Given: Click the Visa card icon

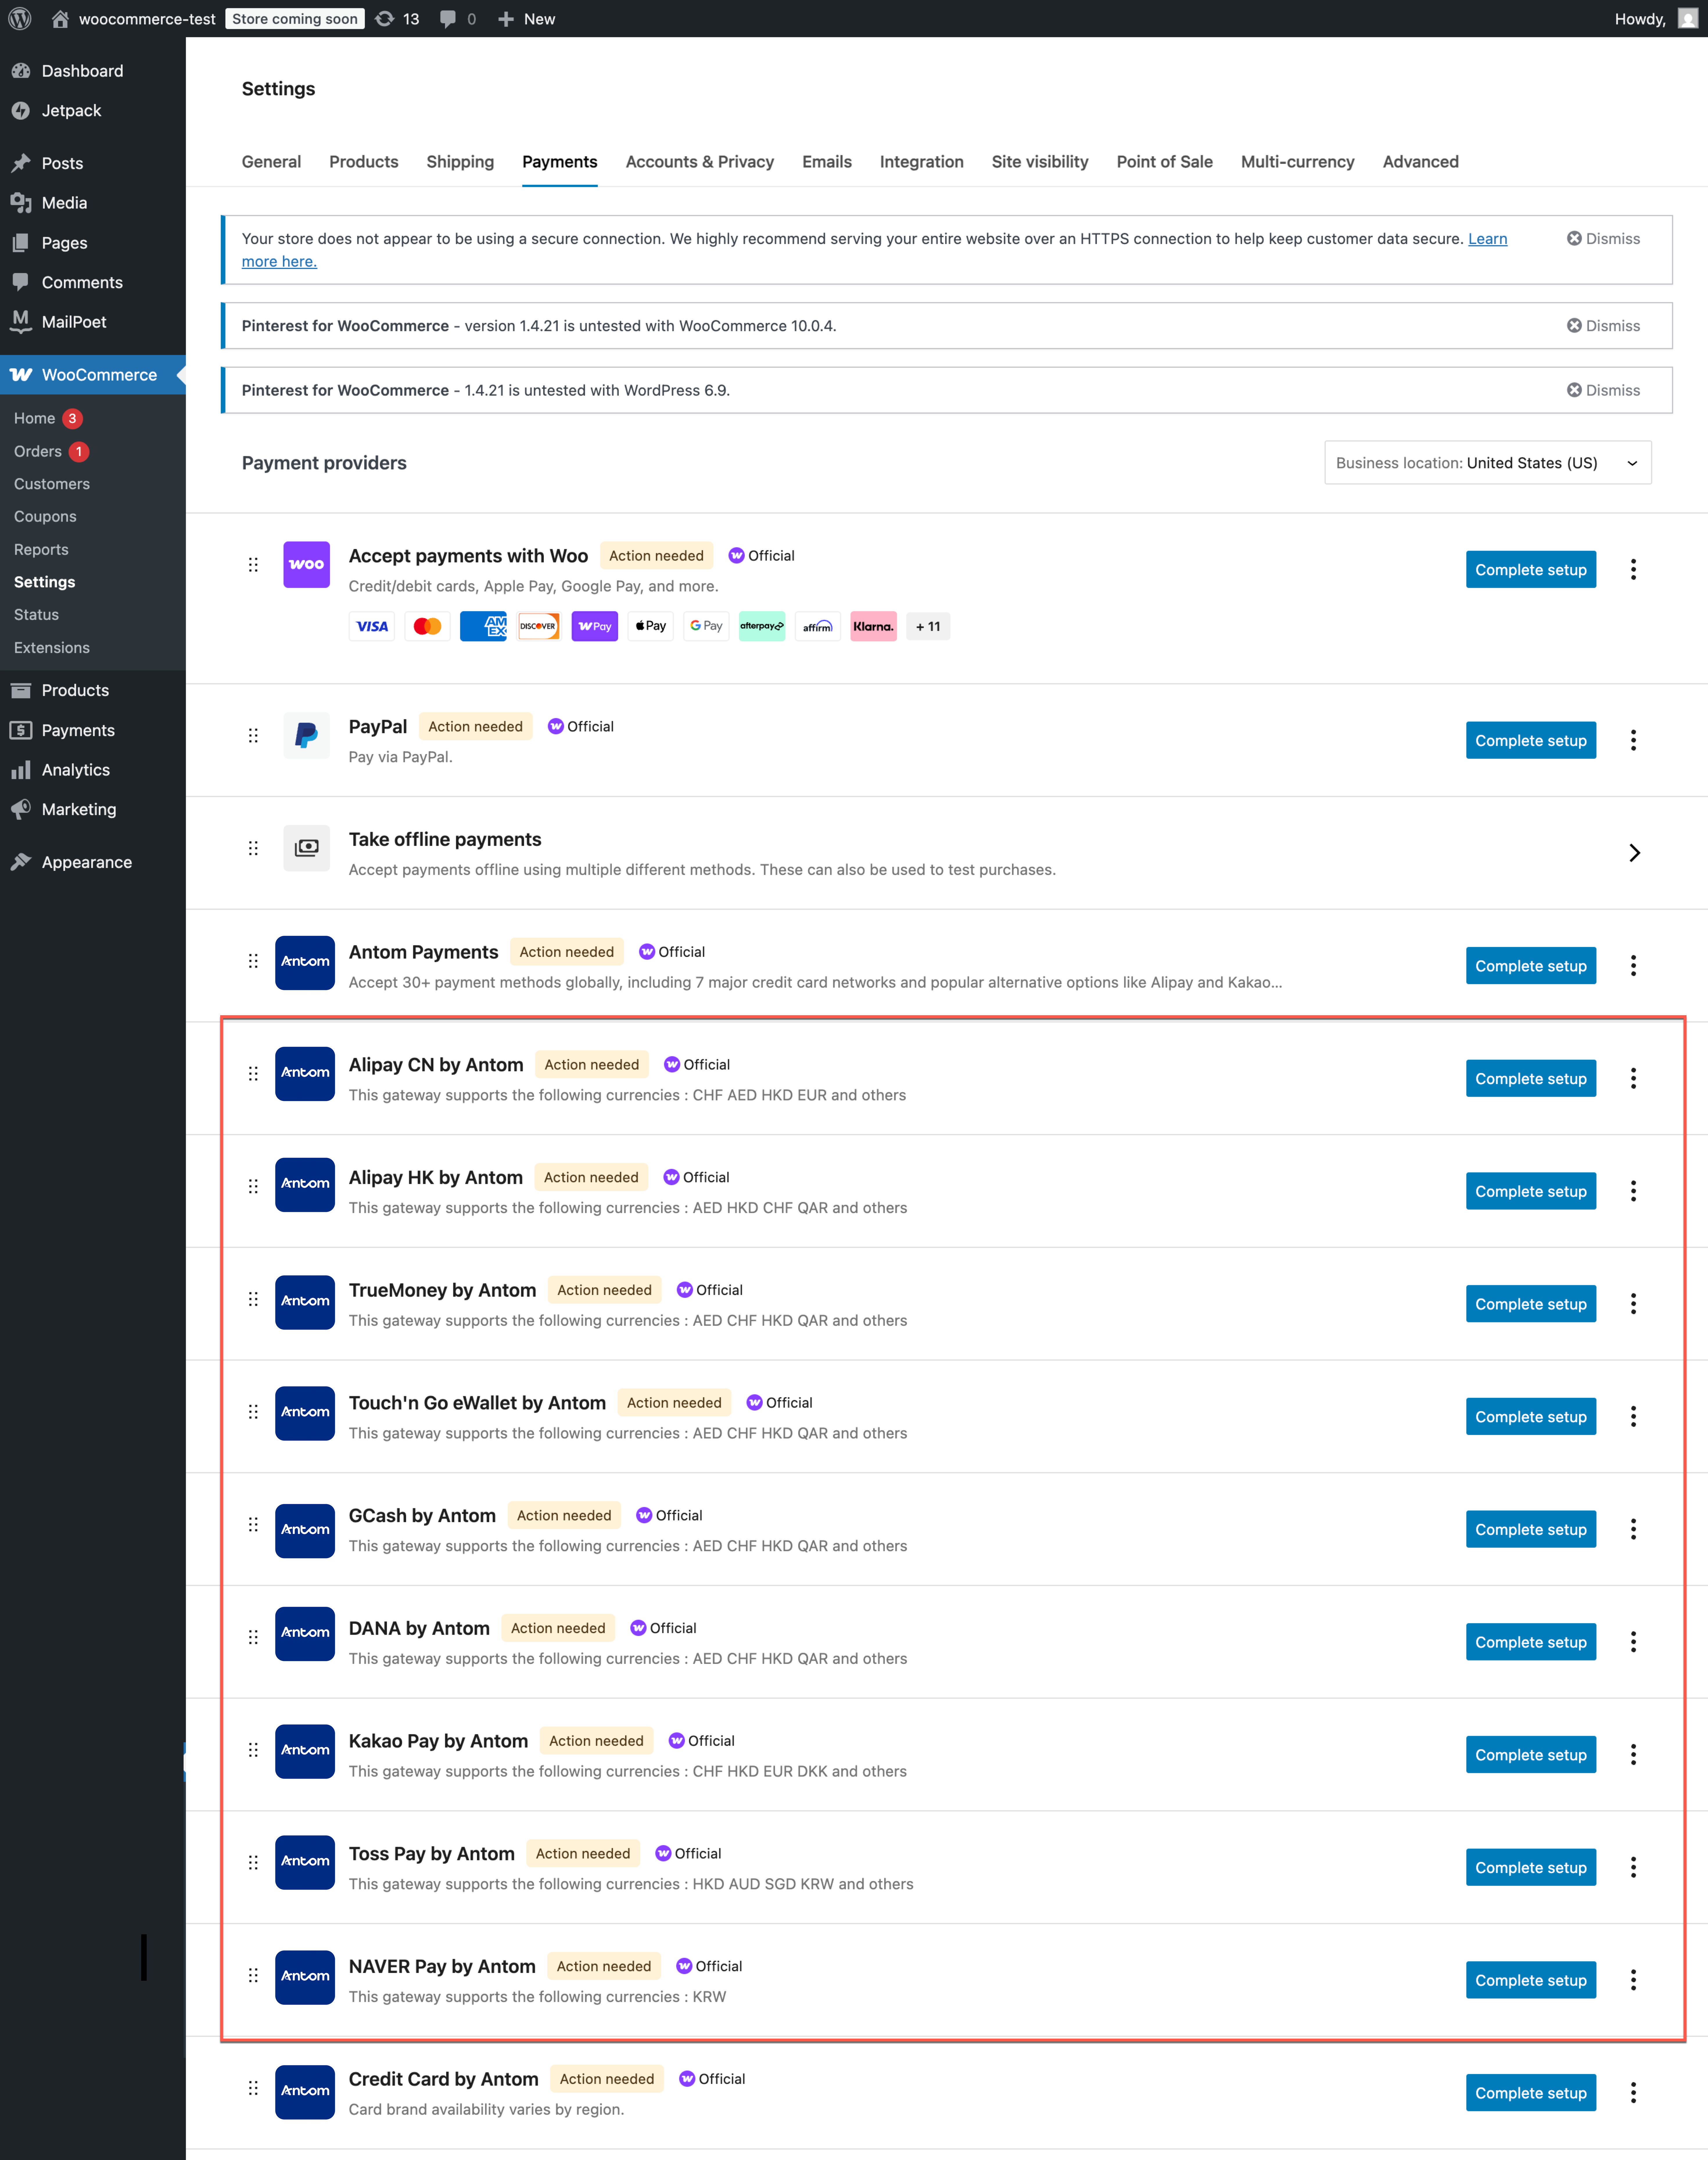Looking at the screenshot, I should coord(372,626).
